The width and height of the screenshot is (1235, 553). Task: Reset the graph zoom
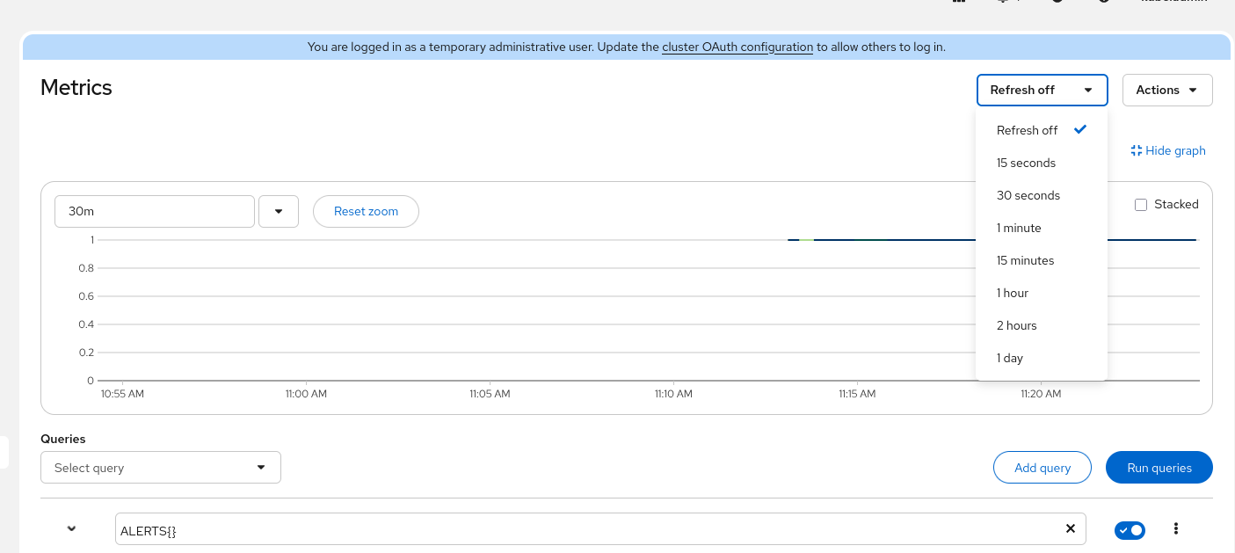pyautogui.click(x=366, y=212)
